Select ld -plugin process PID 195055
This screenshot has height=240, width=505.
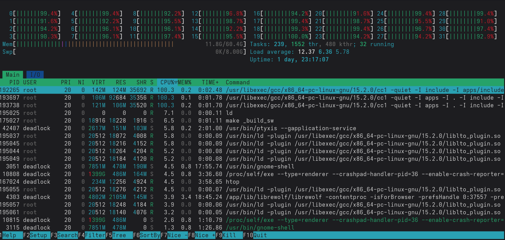(252, 189)
